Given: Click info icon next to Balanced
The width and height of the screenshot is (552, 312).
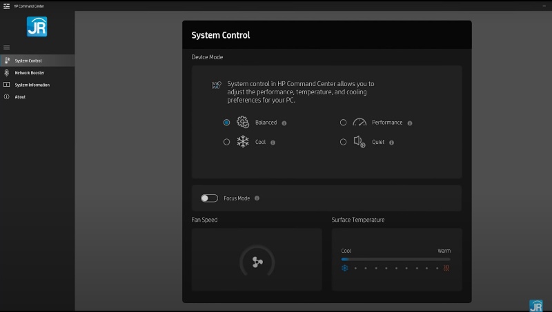Looking at the screenshot, I should click(284, 123).
